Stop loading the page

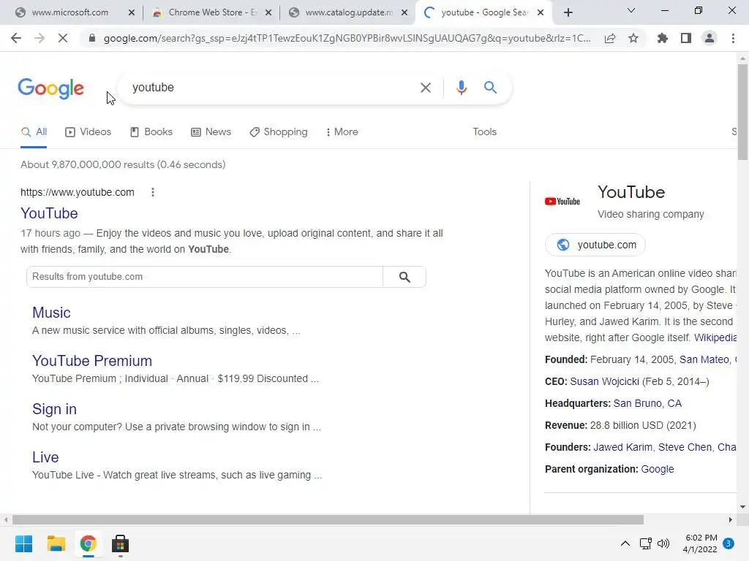(x=63, y=38)
